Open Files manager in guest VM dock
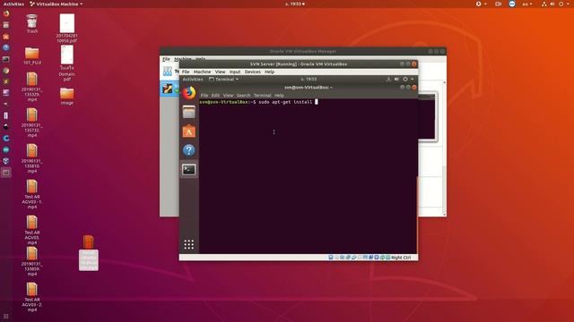 tap(189, 112)
